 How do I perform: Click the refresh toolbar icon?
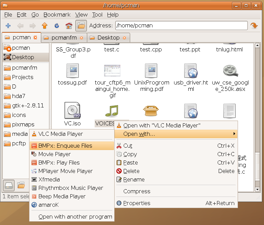point(56,26)
